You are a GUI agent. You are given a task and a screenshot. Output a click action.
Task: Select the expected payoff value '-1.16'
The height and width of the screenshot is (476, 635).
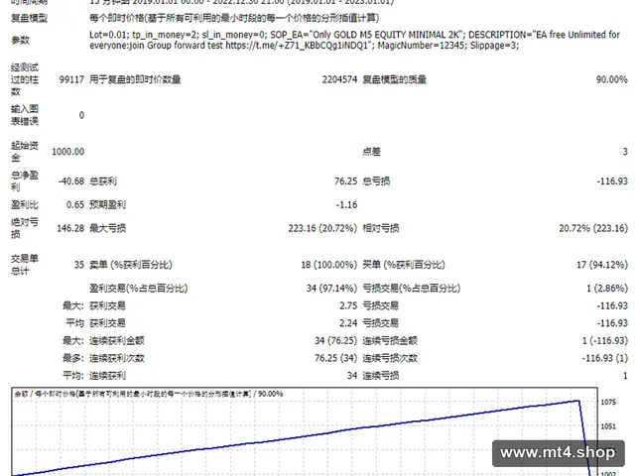click(346, 205)
